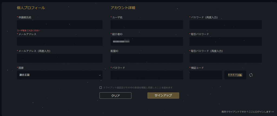Open the existing client login link
Image resolution: width=277 pixels, height=116 pixels.
coord(248,112)
